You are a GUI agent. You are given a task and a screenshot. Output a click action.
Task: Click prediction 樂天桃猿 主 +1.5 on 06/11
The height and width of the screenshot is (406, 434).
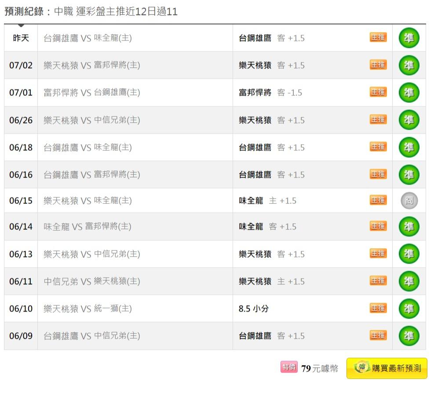[x=272, y=281]
